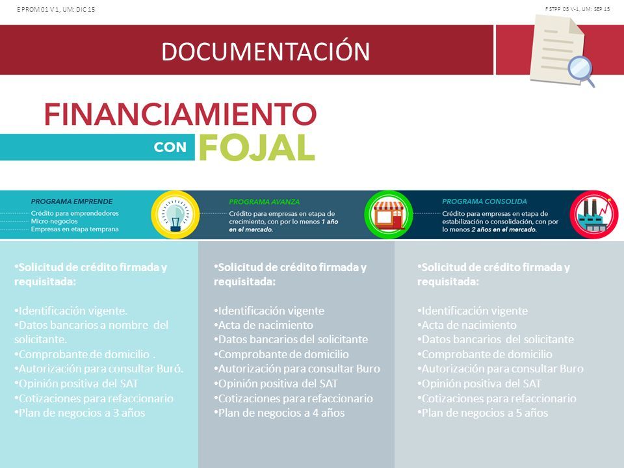The image size is (624, 468).
Task: Click 'Empresas en etapa temprana' line
Action: click(x=75, y=229)
